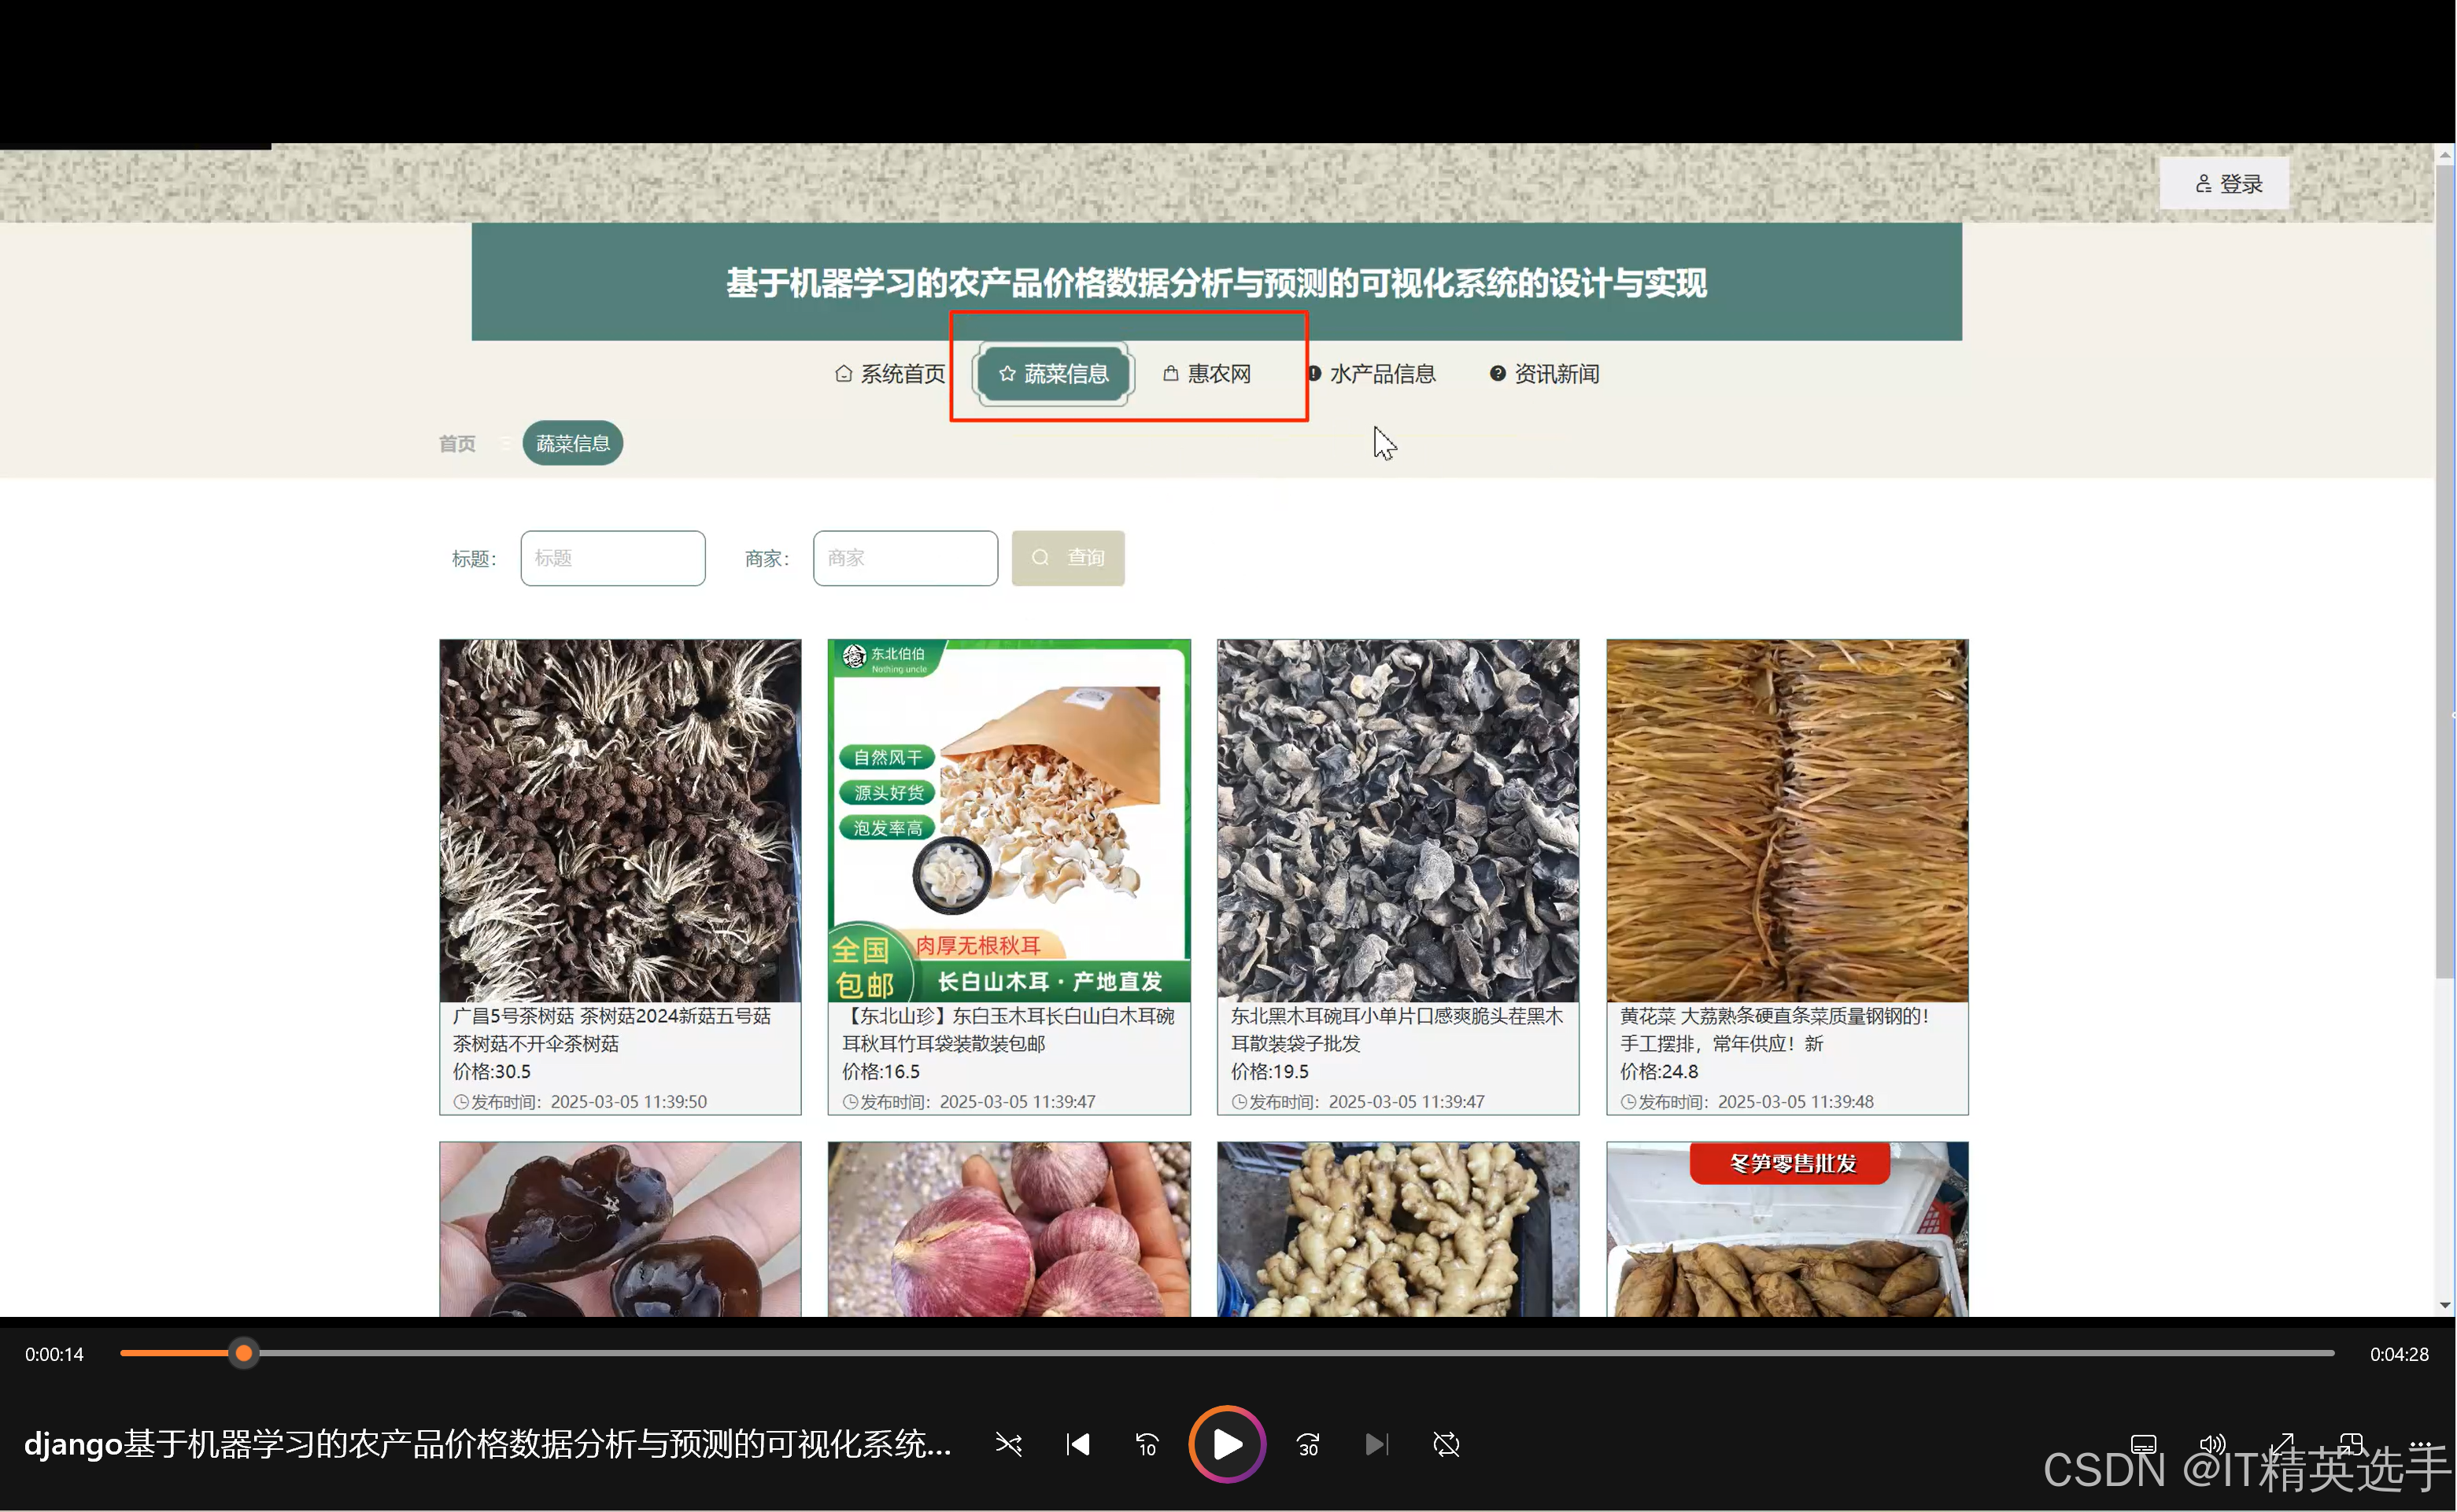Screen dimensions: 2457x1512
Task: Open the 惠农网 navigation item
Action: (x=1206, y=373)
